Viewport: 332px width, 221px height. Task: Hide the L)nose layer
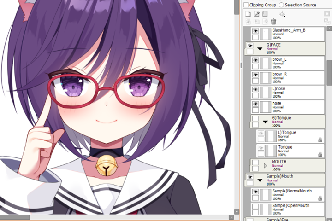tap(255, 89)
